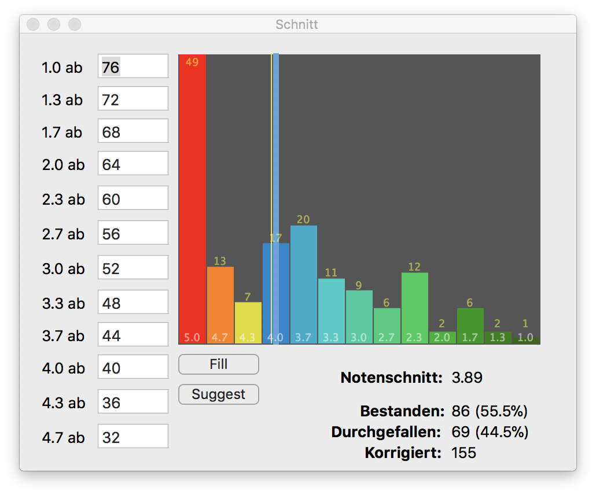Click the dark green 1.7 bar
Image resolution: width=596 pixels, height=495 pixels.
[470, 326]
